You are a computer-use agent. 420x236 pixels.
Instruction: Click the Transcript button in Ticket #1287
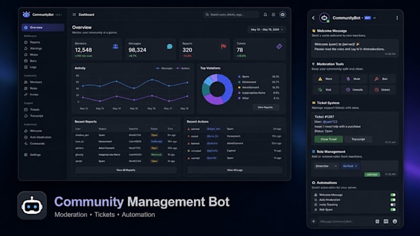point(358,139)
